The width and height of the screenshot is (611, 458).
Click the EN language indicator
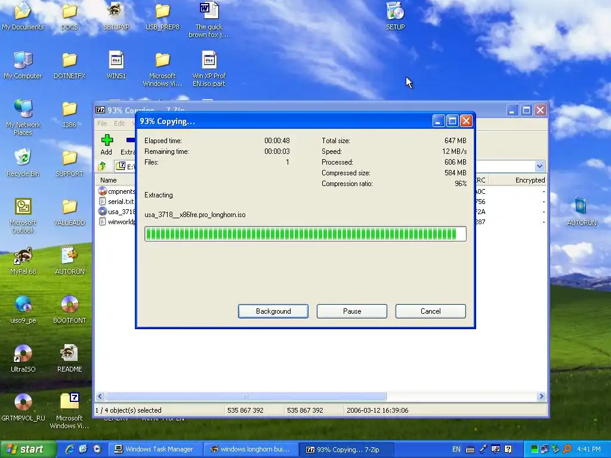pos(456,449)
